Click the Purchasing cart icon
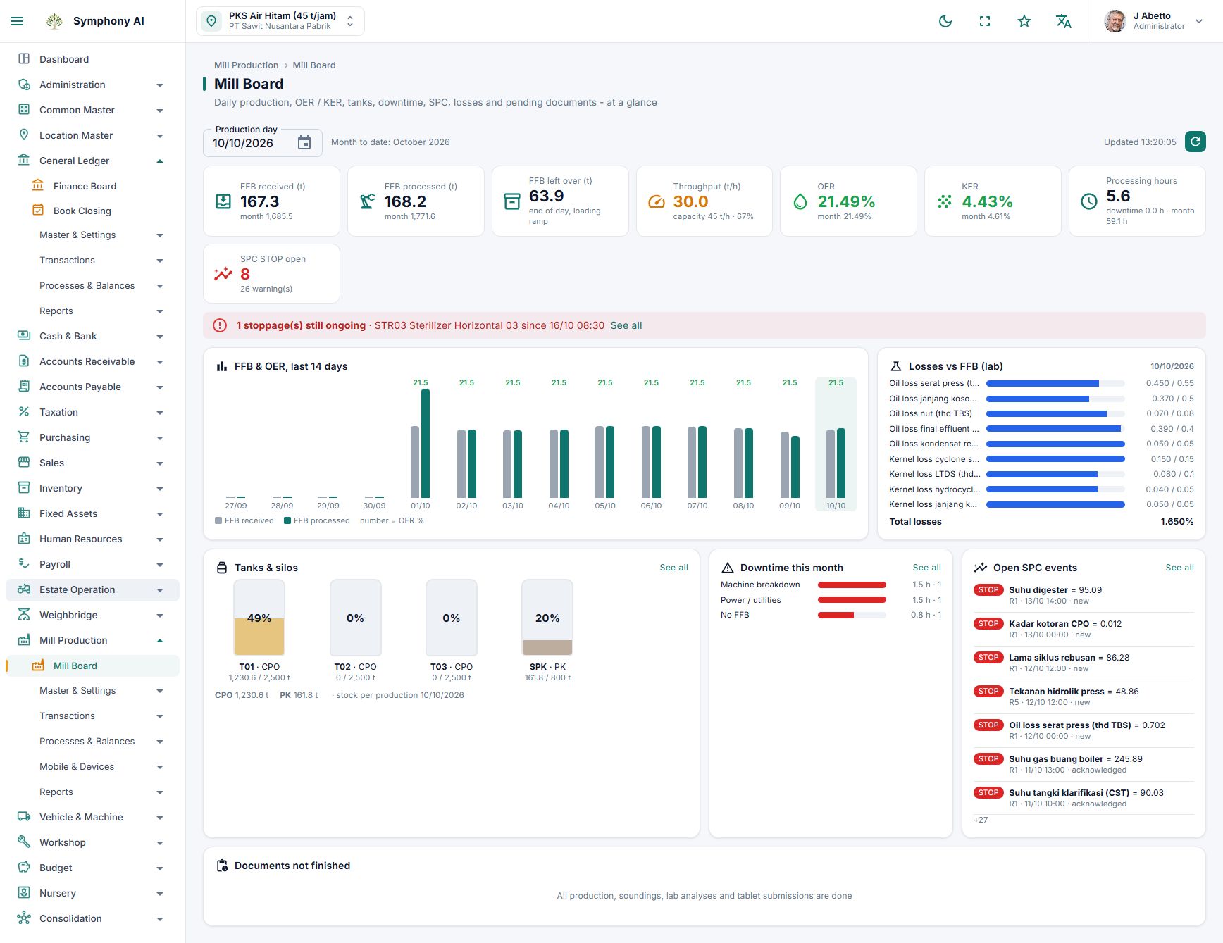The image size is (1223, 943). (x=24, y=437)
